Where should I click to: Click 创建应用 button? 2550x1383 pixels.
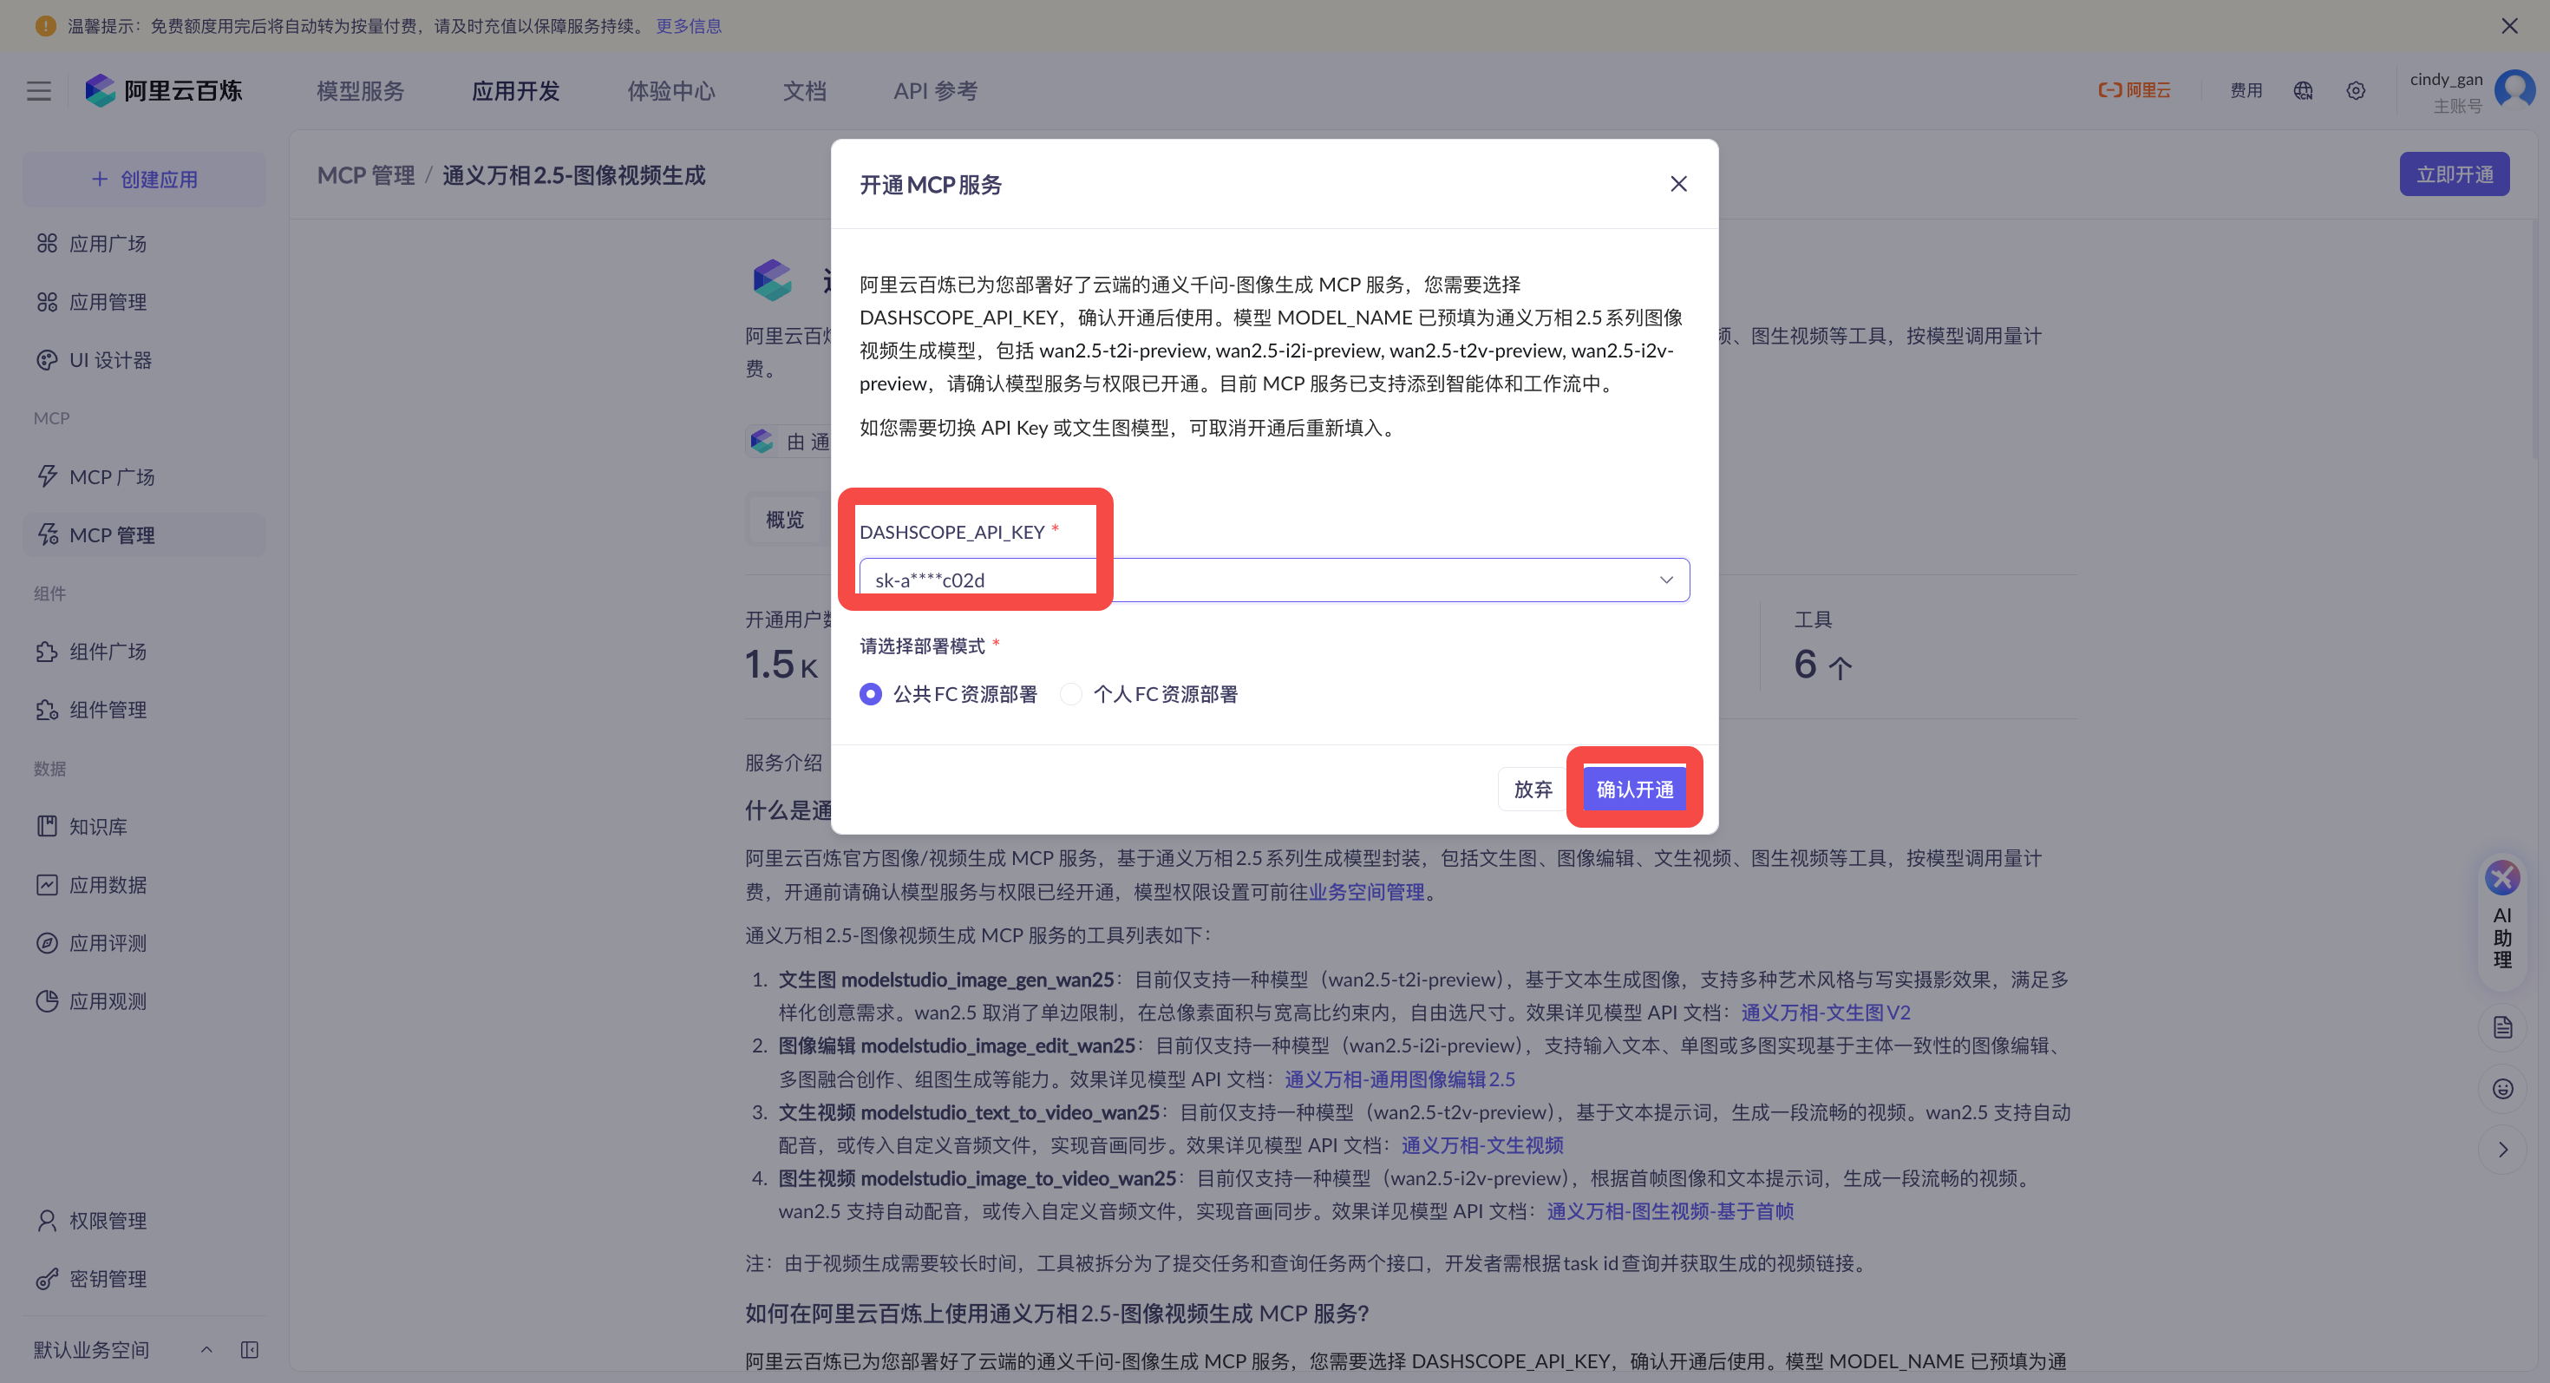pos(143,180)
